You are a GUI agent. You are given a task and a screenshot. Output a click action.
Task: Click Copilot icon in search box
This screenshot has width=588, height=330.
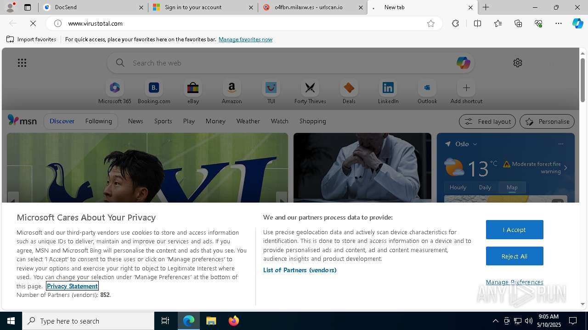(x=463, y=63)
